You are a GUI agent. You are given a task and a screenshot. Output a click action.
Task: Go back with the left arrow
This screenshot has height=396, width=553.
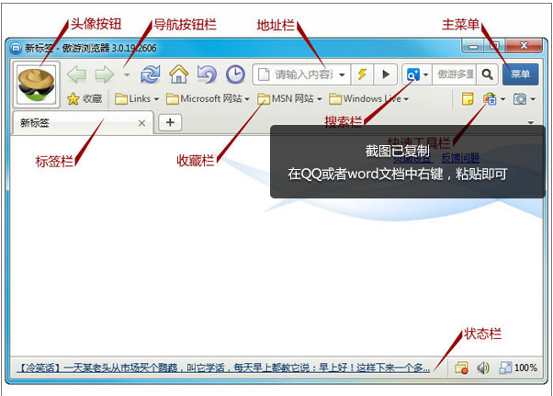[76, 74]
